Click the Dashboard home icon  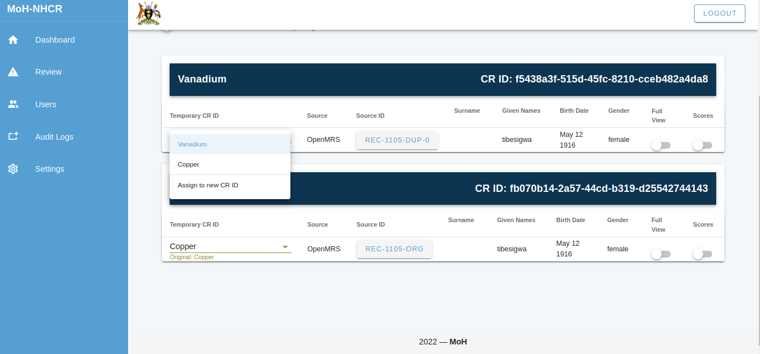tap(13, 40)
